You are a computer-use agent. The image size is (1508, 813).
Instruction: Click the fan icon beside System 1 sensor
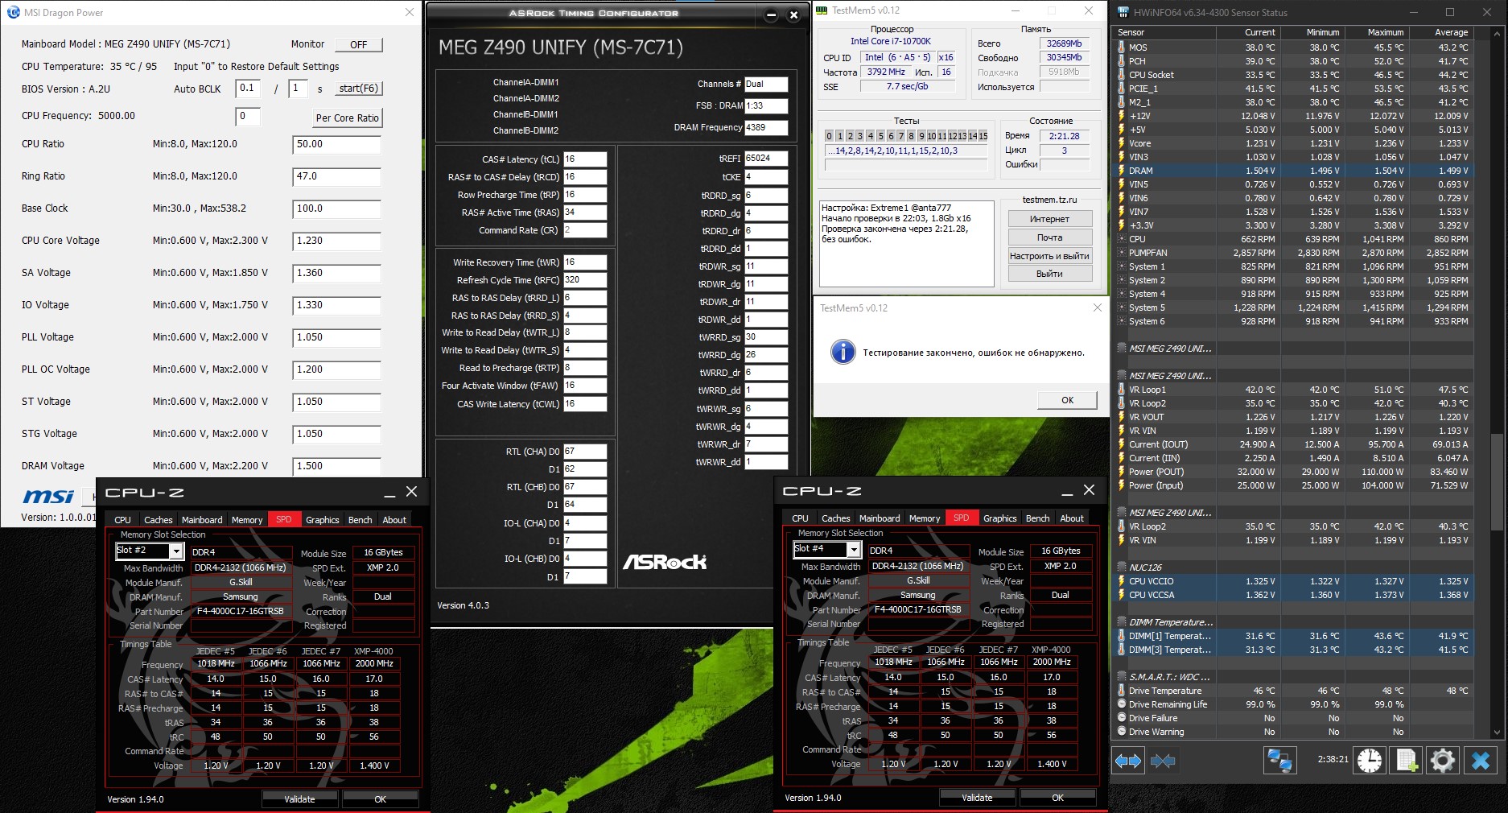point(1121,266)
